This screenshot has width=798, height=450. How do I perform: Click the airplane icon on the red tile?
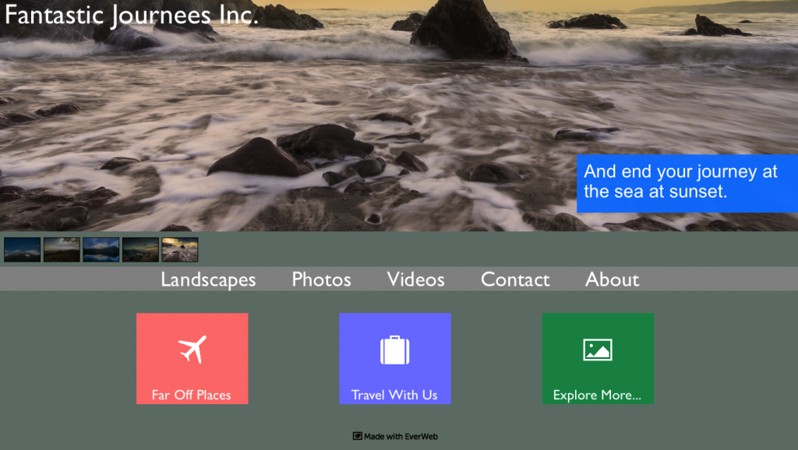tap(192, 349)
